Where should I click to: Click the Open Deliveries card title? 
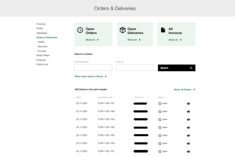pos(135,31)
